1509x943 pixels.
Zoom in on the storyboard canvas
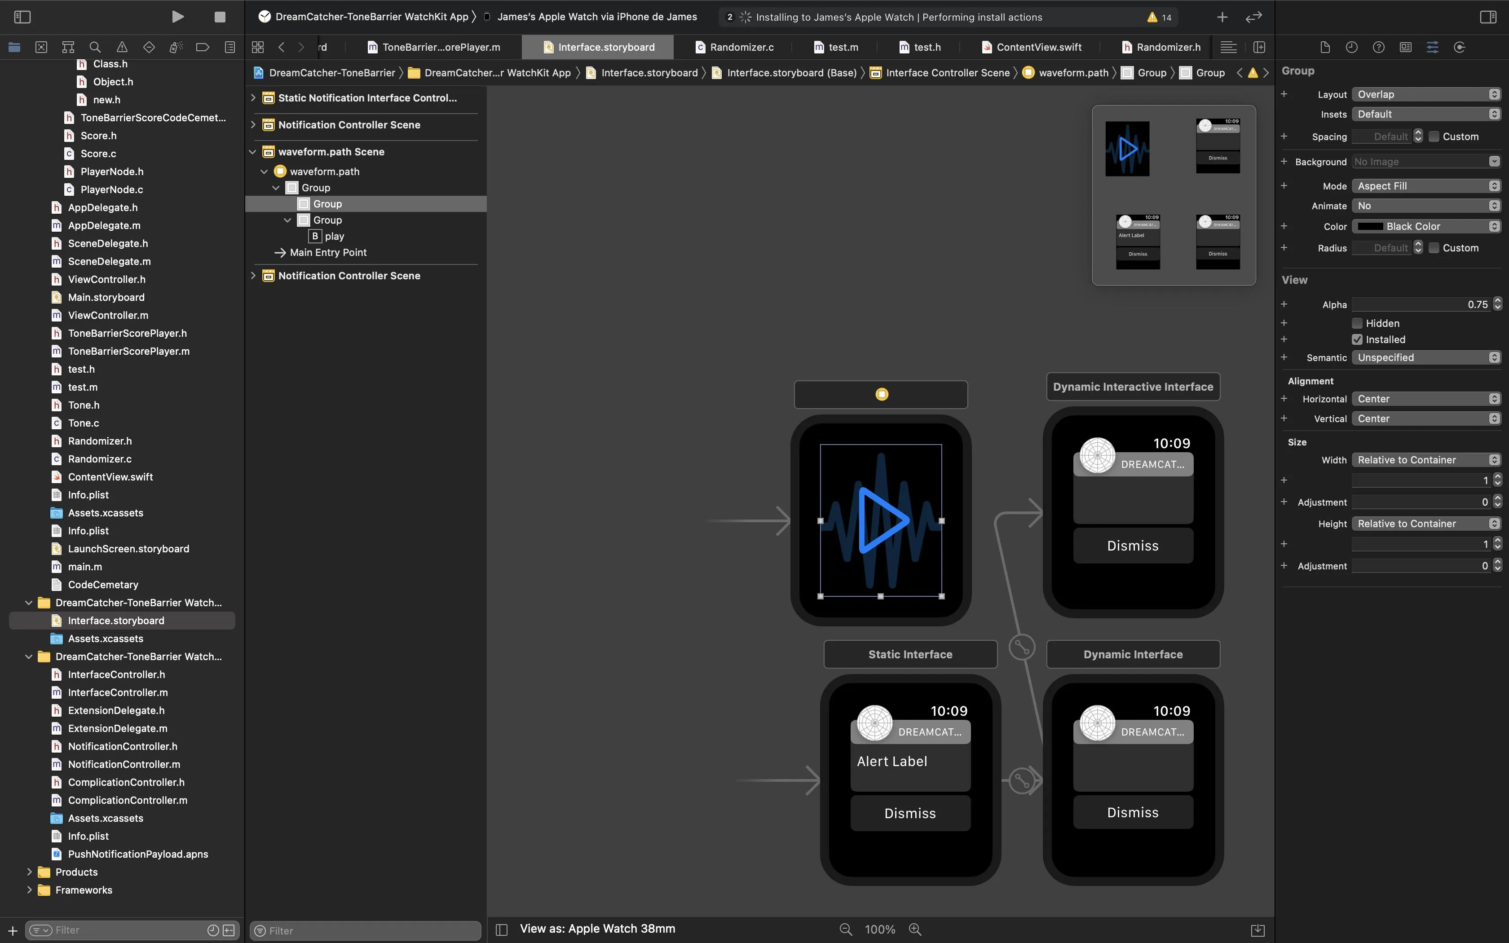[x=915, y=929]
